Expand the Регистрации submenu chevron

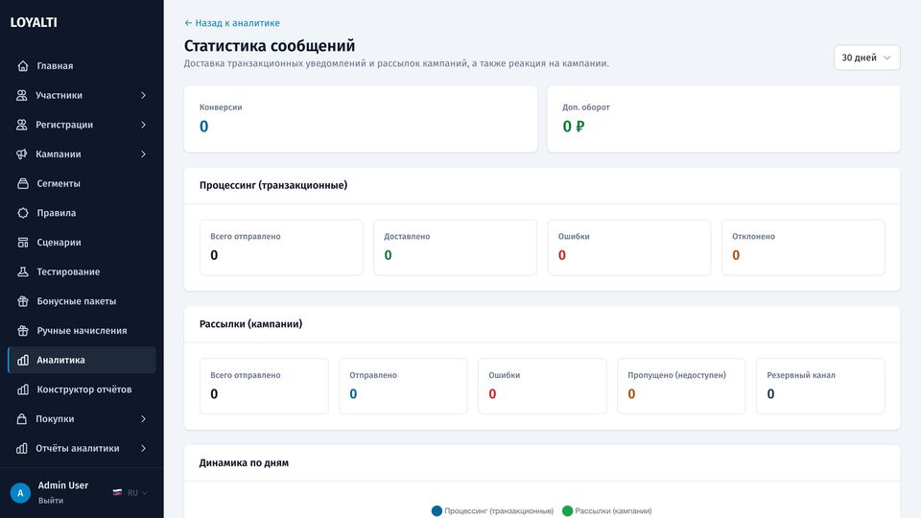coord(143,125)
